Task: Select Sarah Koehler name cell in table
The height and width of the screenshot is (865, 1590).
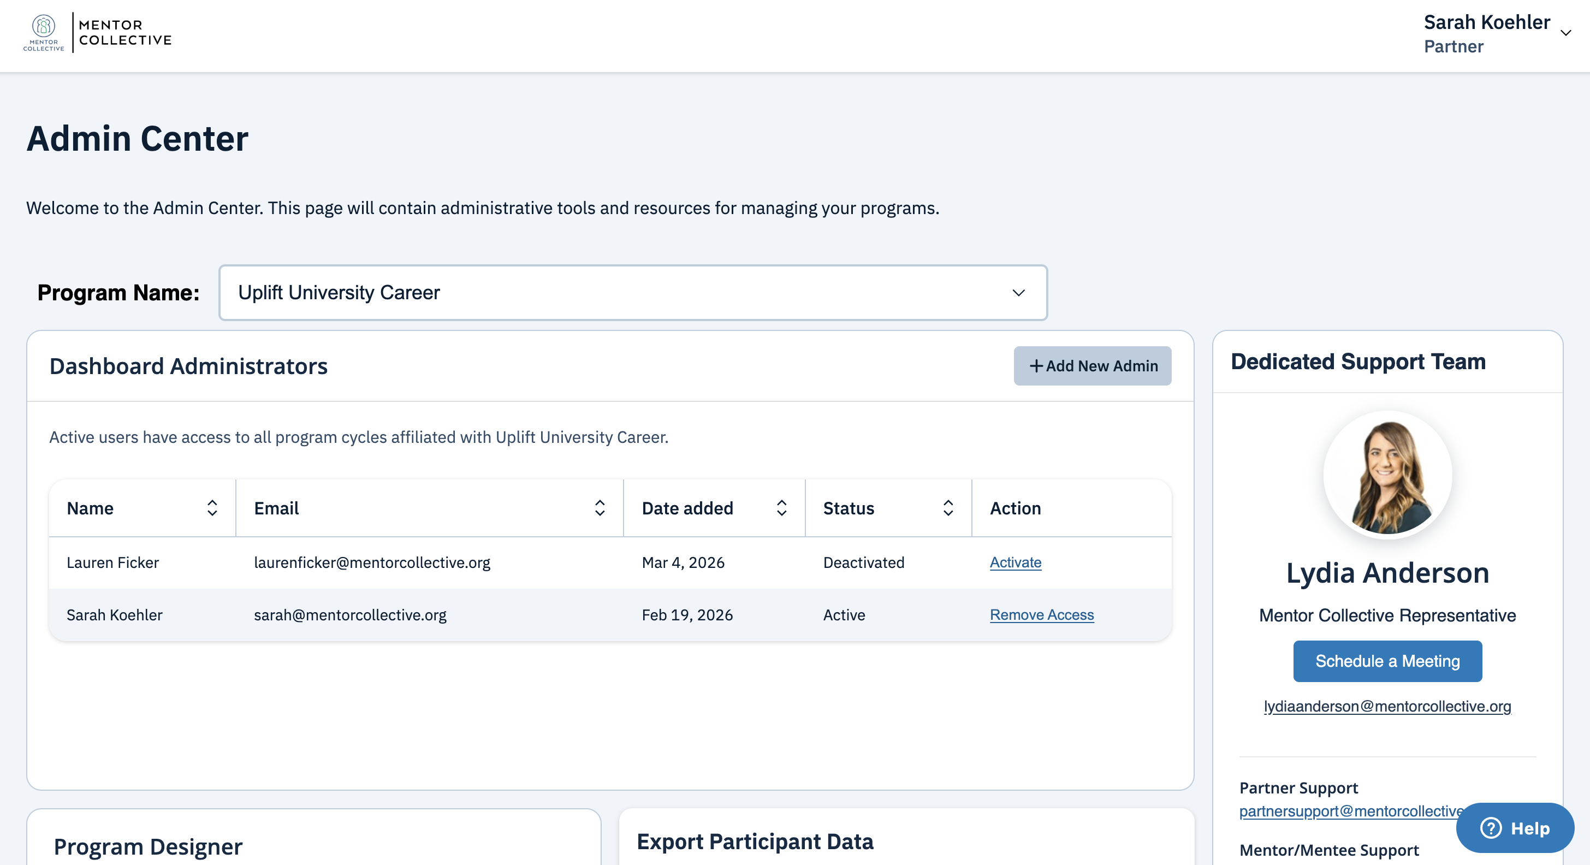Action: click(x=115, y=615)
